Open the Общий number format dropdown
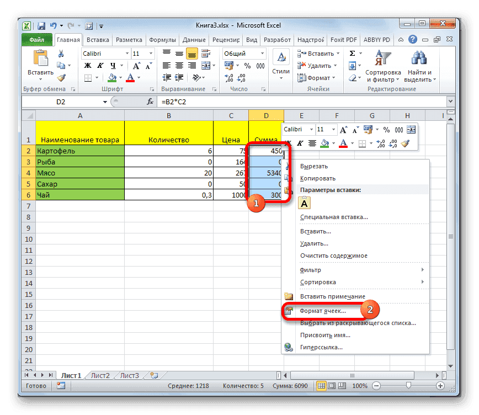Screen dimensions: 479x415 (x=262, y=53)
